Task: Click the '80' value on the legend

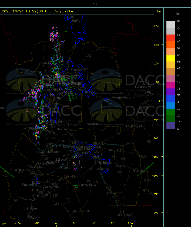Action: (179, 21)
